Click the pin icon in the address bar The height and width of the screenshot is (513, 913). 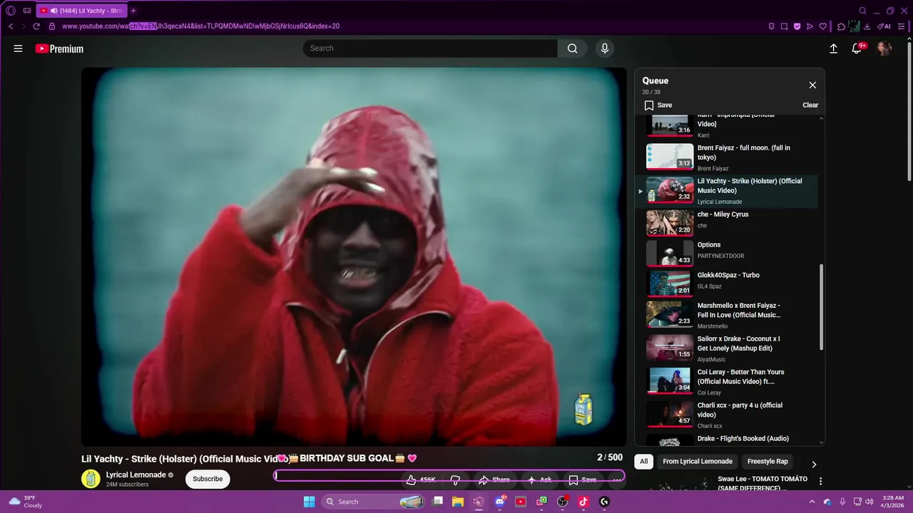pos(771,26)
